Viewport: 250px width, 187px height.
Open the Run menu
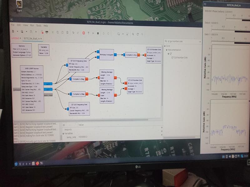tap(32, 26)
